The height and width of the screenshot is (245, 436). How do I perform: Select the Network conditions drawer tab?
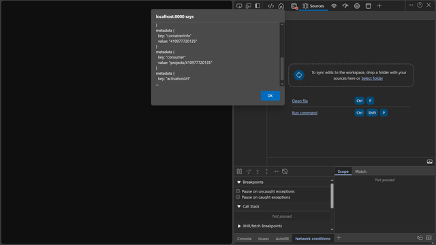pyautogui.click(x=313, y=239)
